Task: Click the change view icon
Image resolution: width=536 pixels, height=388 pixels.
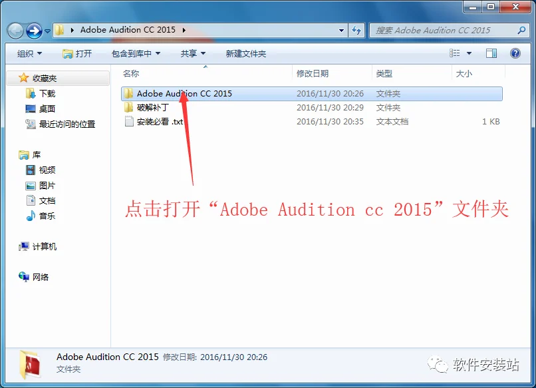Action: point(455,53)
